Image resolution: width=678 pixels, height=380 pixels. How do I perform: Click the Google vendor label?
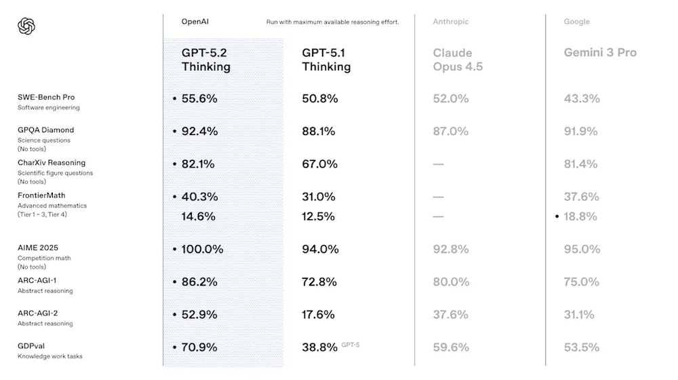[x=576, y=22]
